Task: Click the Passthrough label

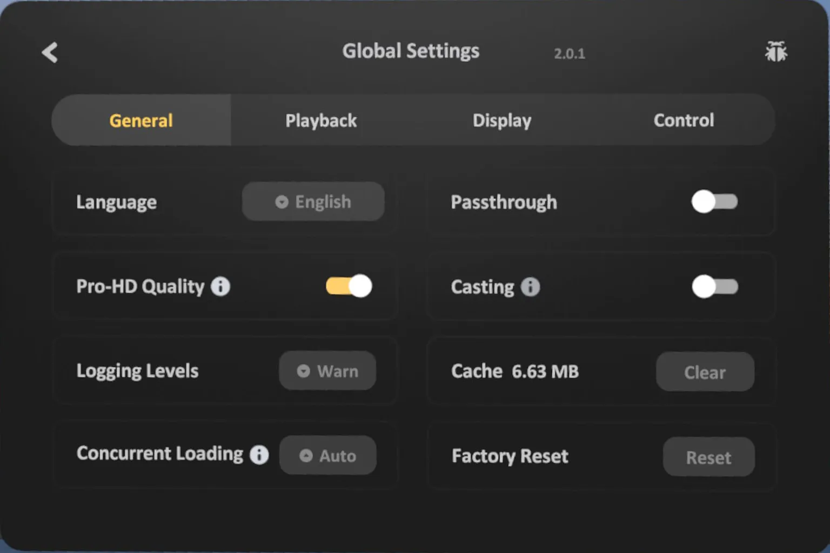Action: pos(504,202)
